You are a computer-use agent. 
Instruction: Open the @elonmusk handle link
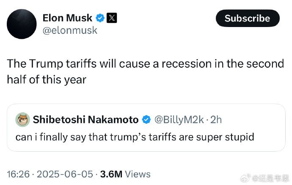tap(70, 30)
